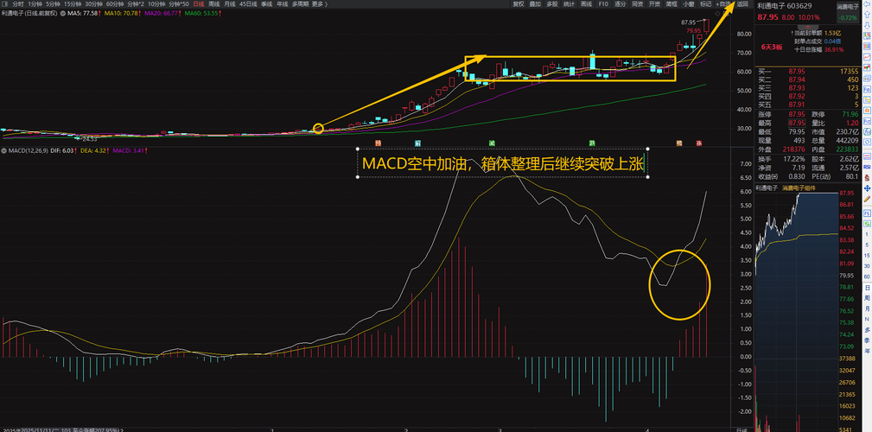Viewport: 872px width, 432px height.
Task: Select the 月 period in the right sidebar
Action: [x=867, y=308]
